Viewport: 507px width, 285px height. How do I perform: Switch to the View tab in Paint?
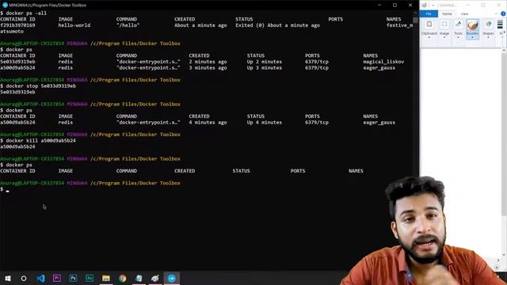pyautogui.click(x=465, y=13)
